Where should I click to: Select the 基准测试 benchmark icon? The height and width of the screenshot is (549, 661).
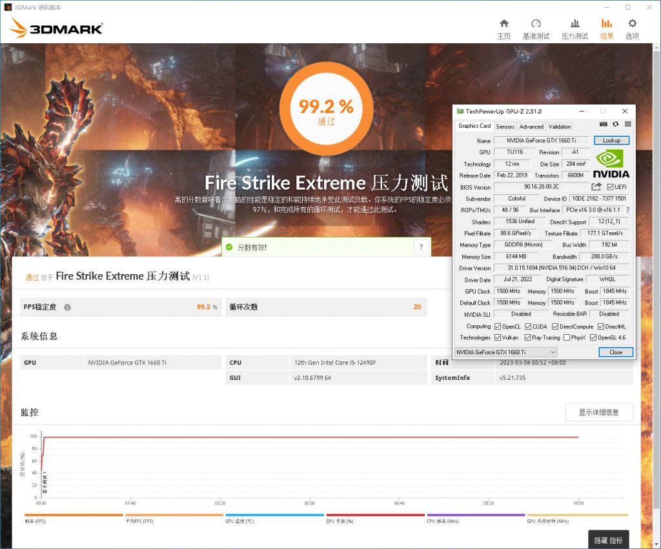coord(536,26)
